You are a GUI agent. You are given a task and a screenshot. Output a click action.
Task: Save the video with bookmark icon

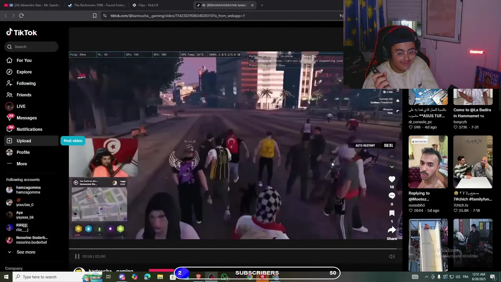392,213
